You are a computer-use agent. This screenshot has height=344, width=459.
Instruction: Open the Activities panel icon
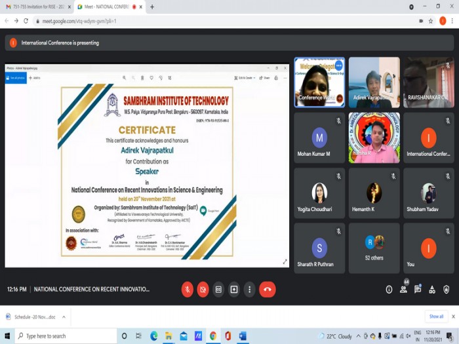tap(432, 290)
